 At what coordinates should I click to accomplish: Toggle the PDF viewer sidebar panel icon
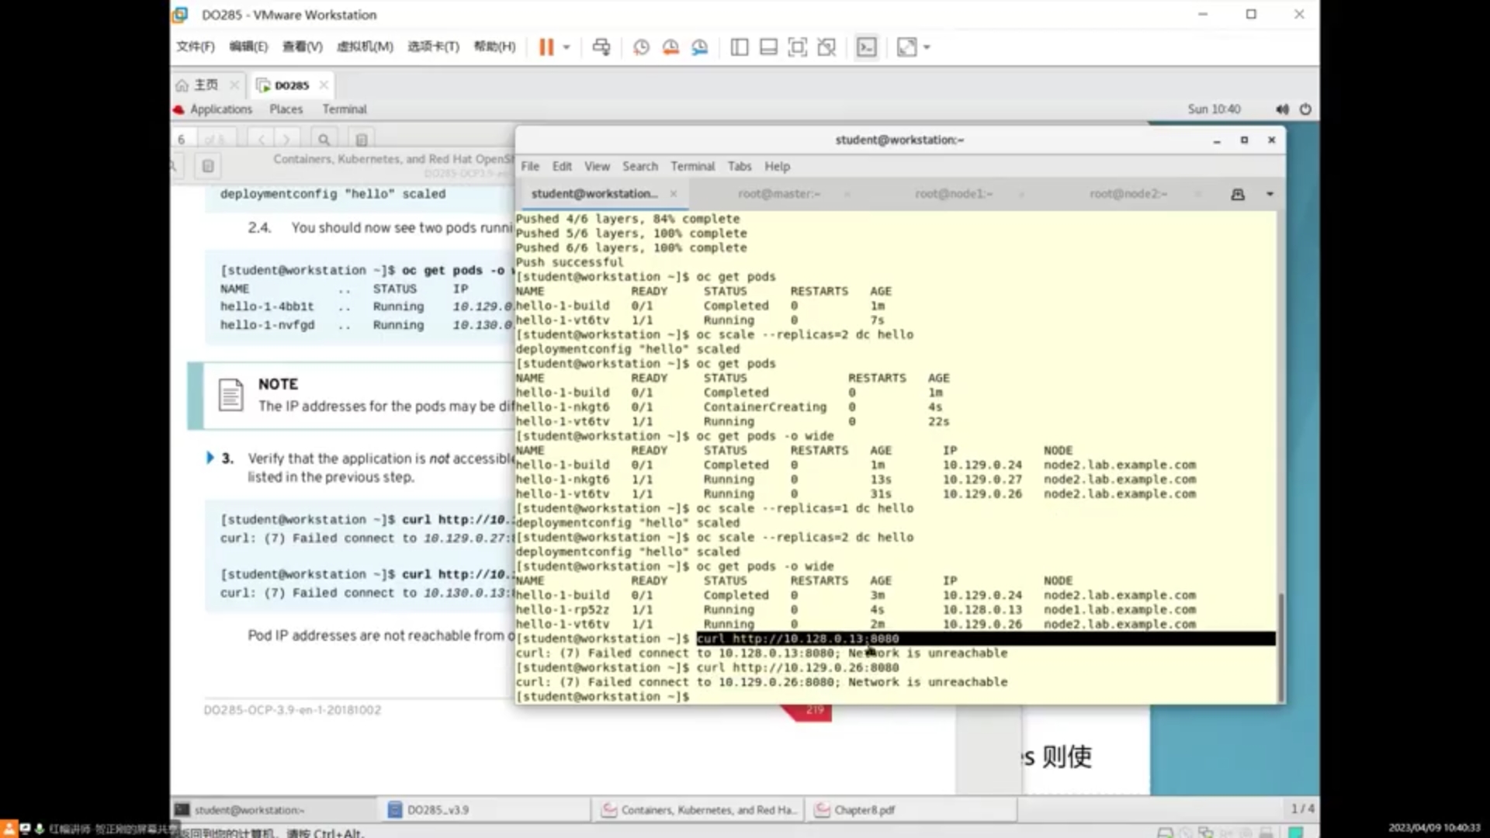[x=208, y=165]
